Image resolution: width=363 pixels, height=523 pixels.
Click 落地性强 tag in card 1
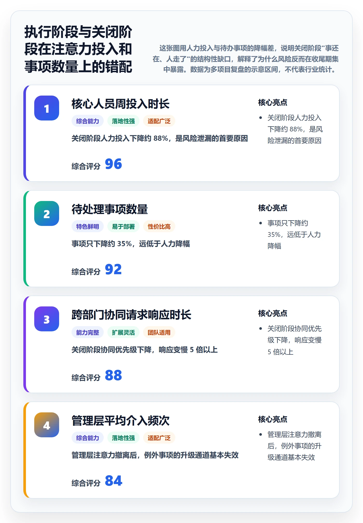[123, 121]
